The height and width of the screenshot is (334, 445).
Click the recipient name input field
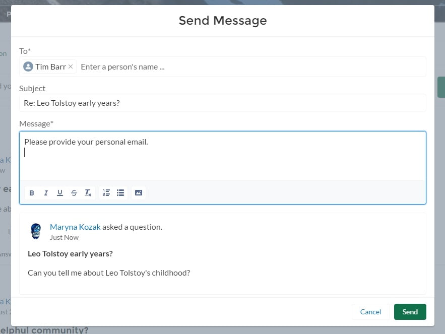click(251, 67)
